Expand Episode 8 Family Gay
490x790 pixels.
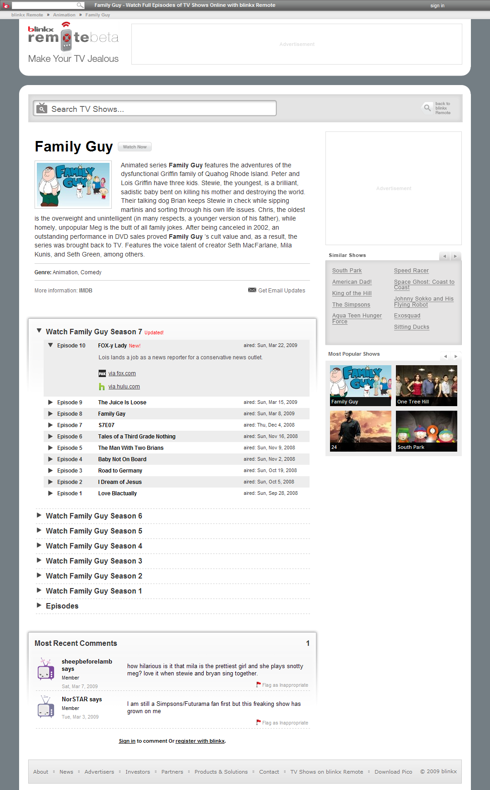(x=50, y=413)
